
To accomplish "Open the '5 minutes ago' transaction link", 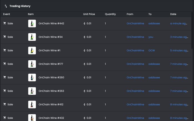I will (179, 50).
